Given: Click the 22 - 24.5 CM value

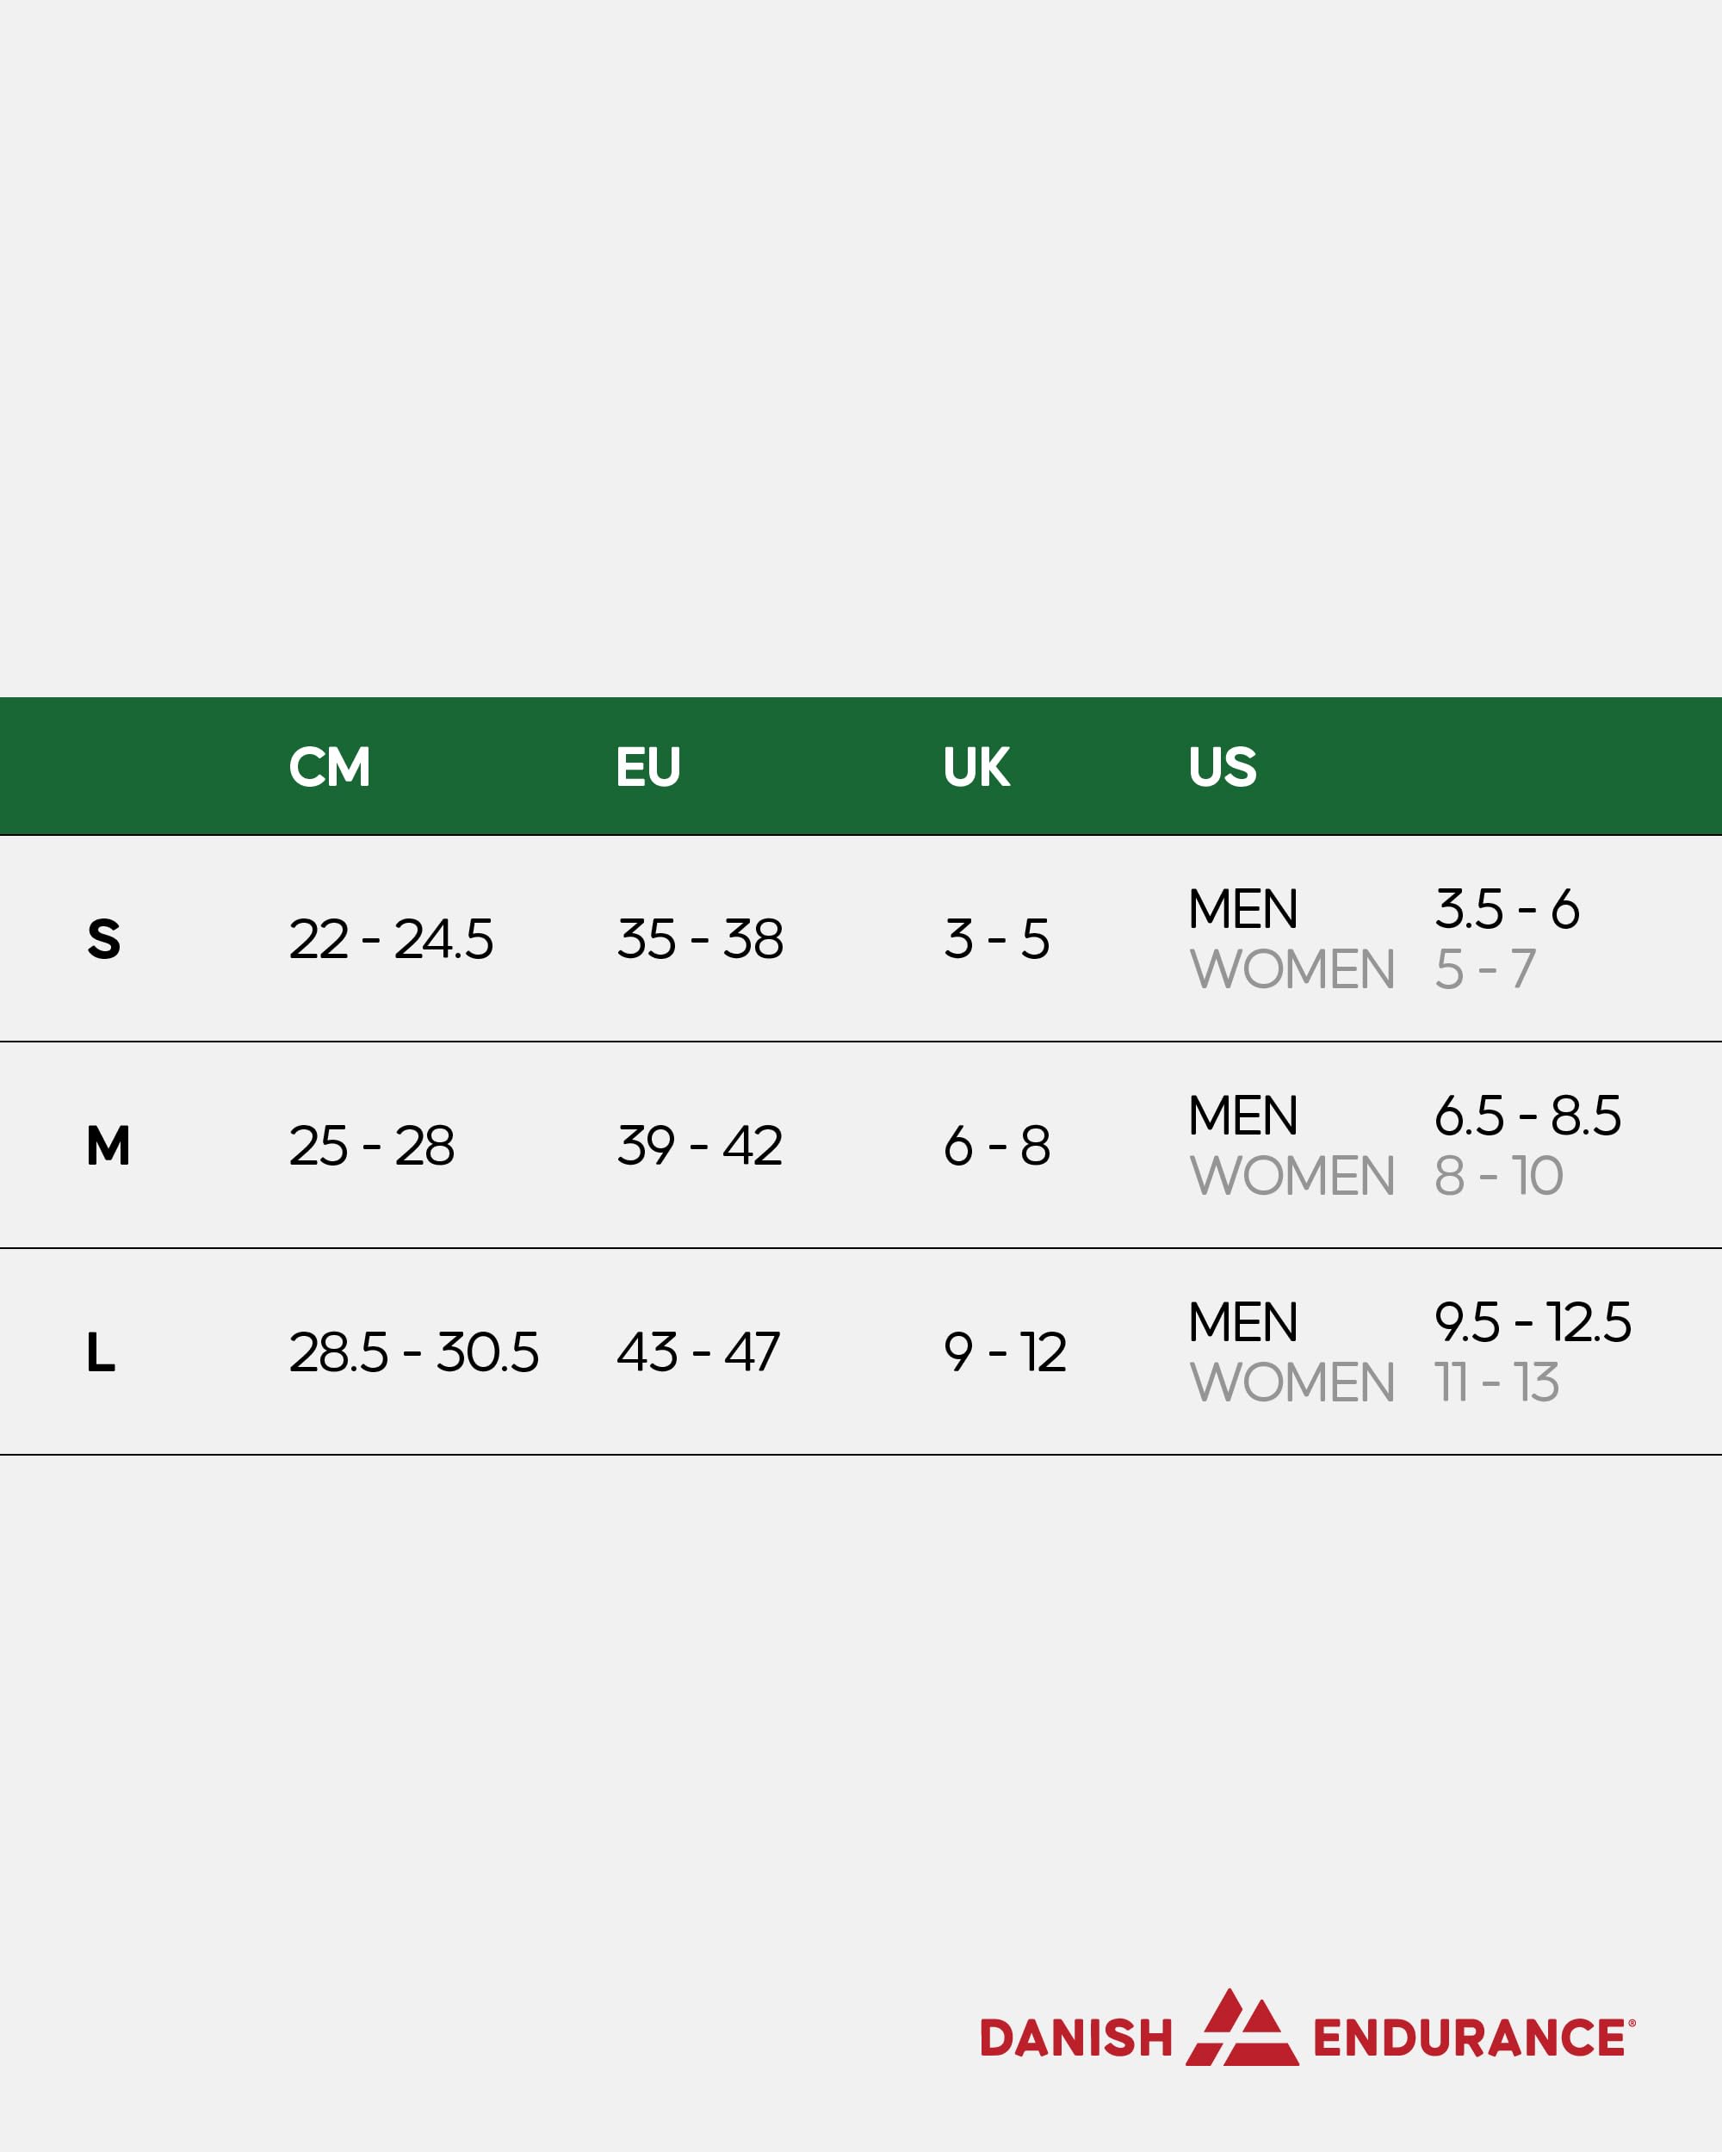Looking at the screenshot, I should [390, 939].
